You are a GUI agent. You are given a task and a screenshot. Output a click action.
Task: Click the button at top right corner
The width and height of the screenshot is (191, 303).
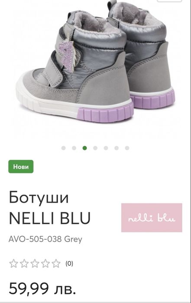tap(170, 1)
